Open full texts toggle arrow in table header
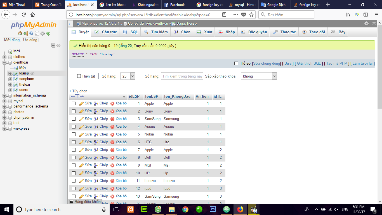 [x=77, y=97]
